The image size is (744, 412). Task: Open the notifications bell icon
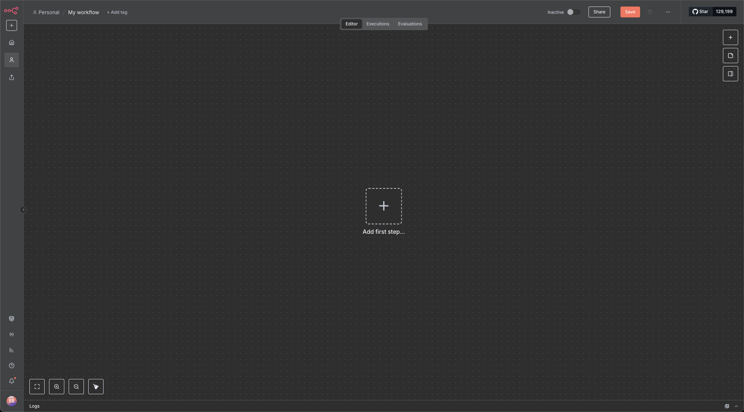[12, 381]
